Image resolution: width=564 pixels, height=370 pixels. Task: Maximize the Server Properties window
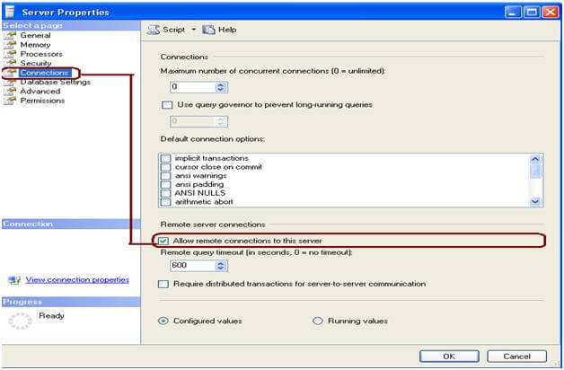click(x=532, y=12)
